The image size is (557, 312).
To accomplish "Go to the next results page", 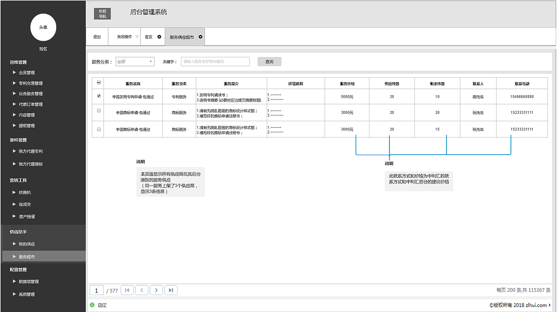I will 156,290.
